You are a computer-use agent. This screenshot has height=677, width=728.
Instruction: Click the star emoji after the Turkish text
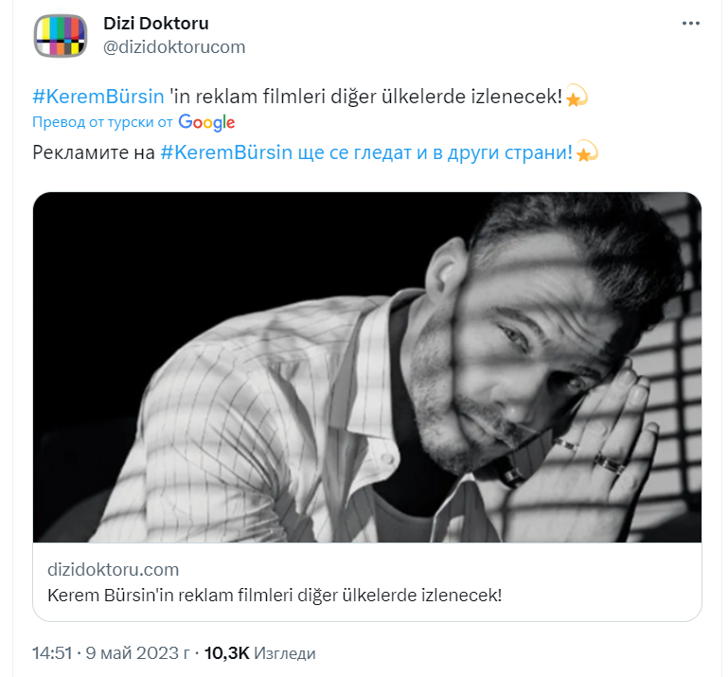point(577,97)
